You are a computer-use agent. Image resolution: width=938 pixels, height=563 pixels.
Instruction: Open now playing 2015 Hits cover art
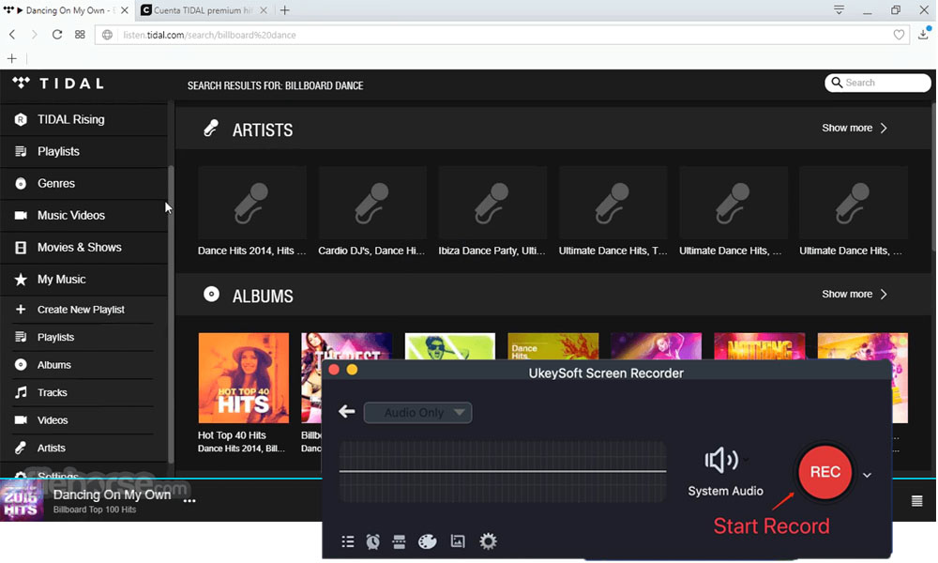click(22, 501)
